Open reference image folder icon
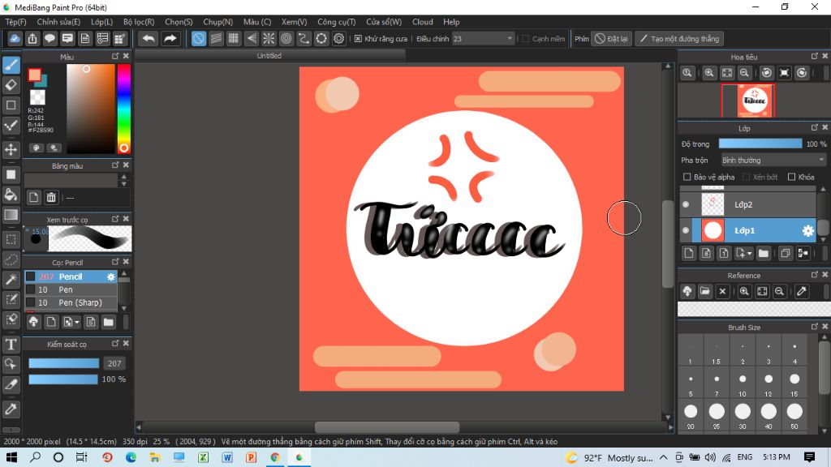831x467 pixels. tap(705, 291)
